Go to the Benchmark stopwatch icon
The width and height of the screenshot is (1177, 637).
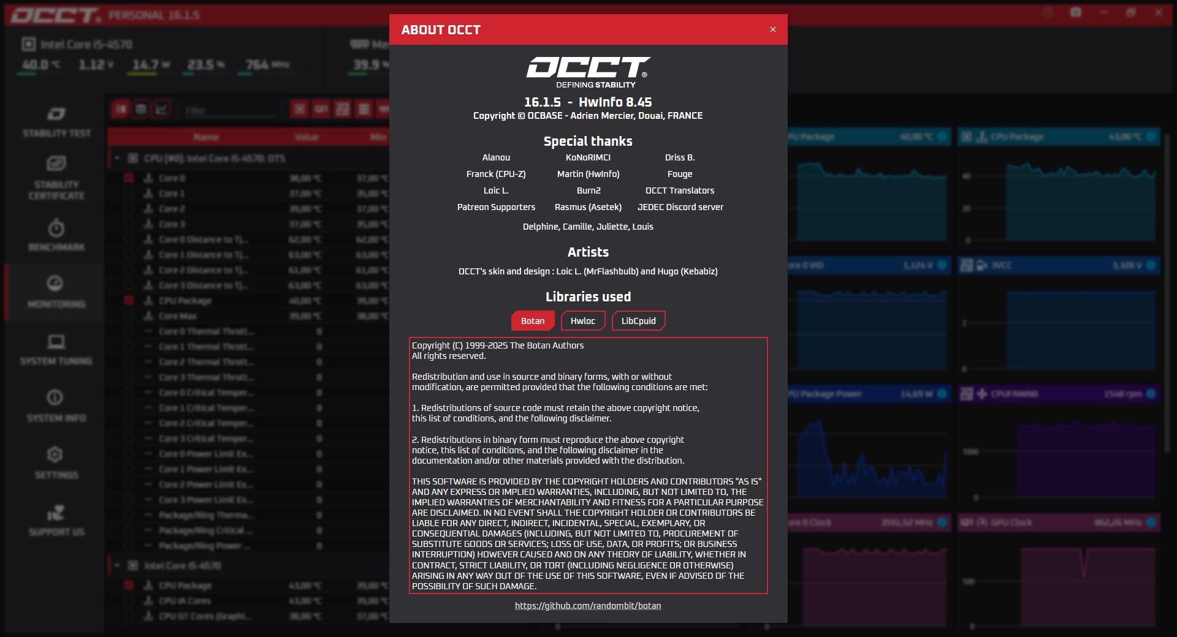(x=56, y=228)
